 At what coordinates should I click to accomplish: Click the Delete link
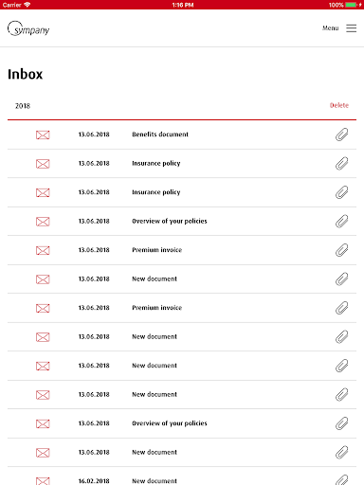pyautogui.click(x=339, y=105)
